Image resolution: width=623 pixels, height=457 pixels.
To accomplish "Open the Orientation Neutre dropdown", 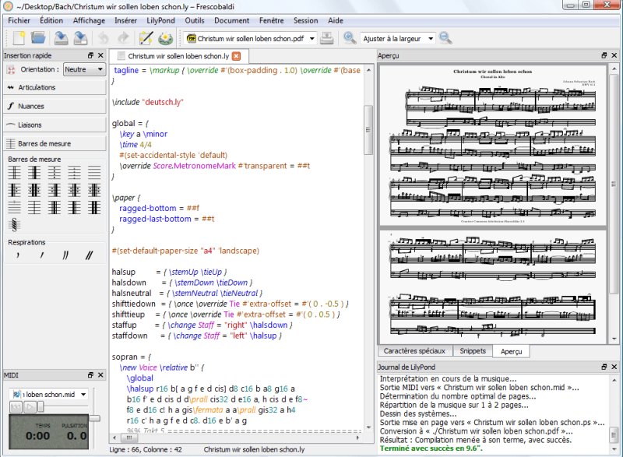I will pyautogui.click(x=84, y=69).
